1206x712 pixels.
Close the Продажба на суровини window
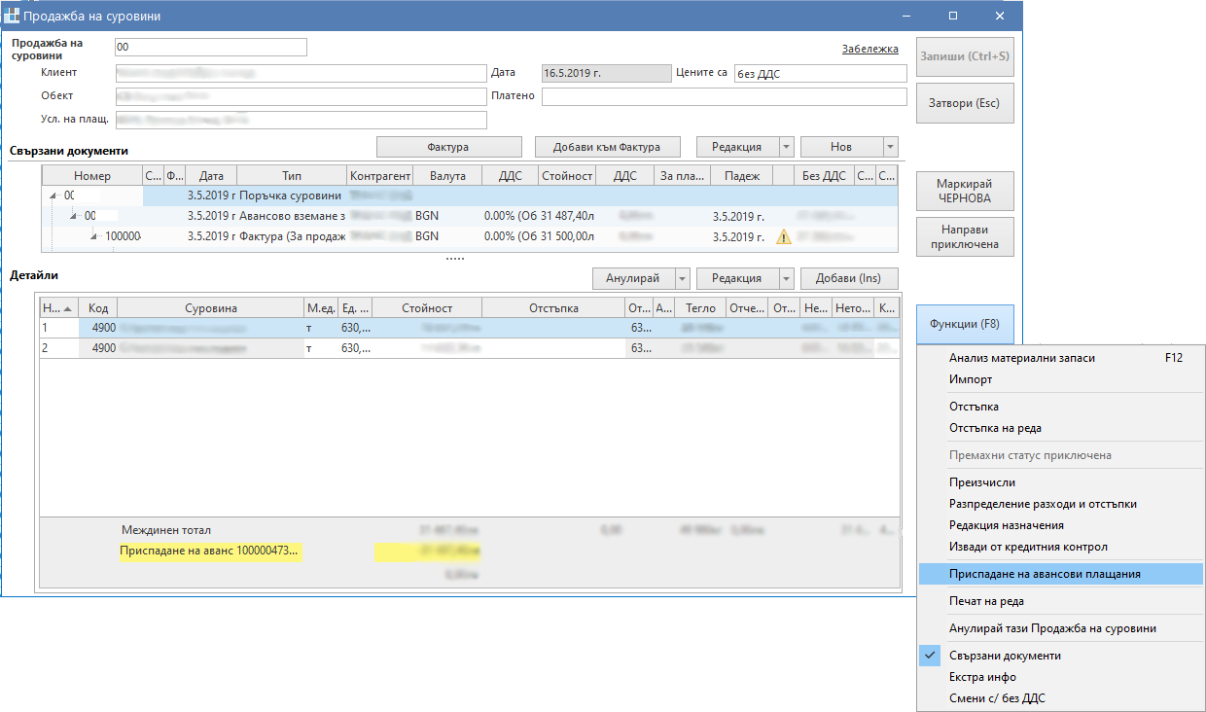(1000, 16)
